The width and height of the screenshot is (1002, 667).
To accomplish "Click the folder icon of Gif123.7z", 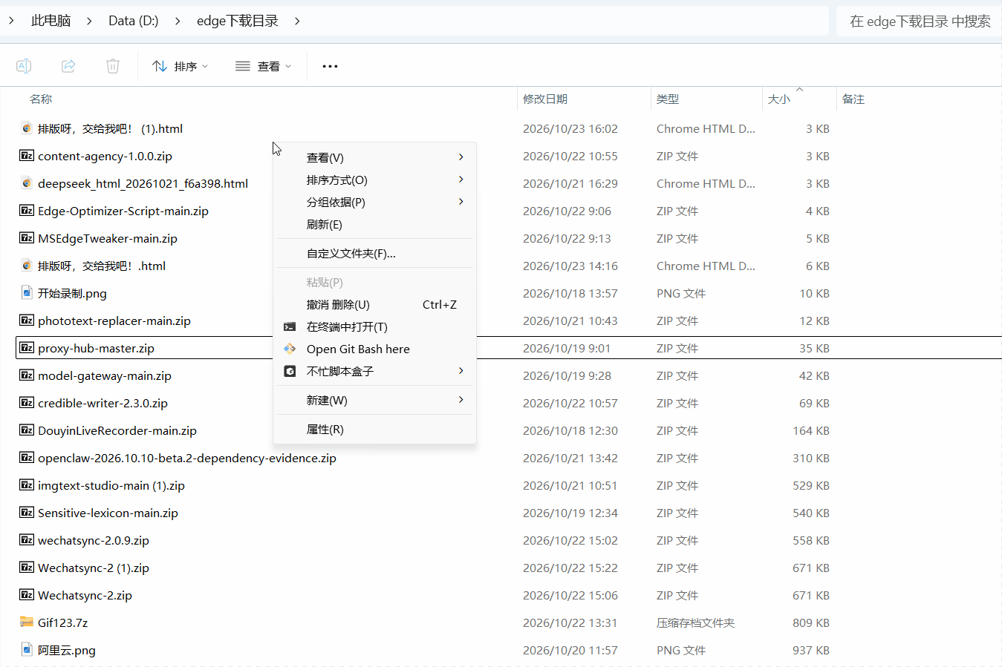I will click(x=27, y=622).
